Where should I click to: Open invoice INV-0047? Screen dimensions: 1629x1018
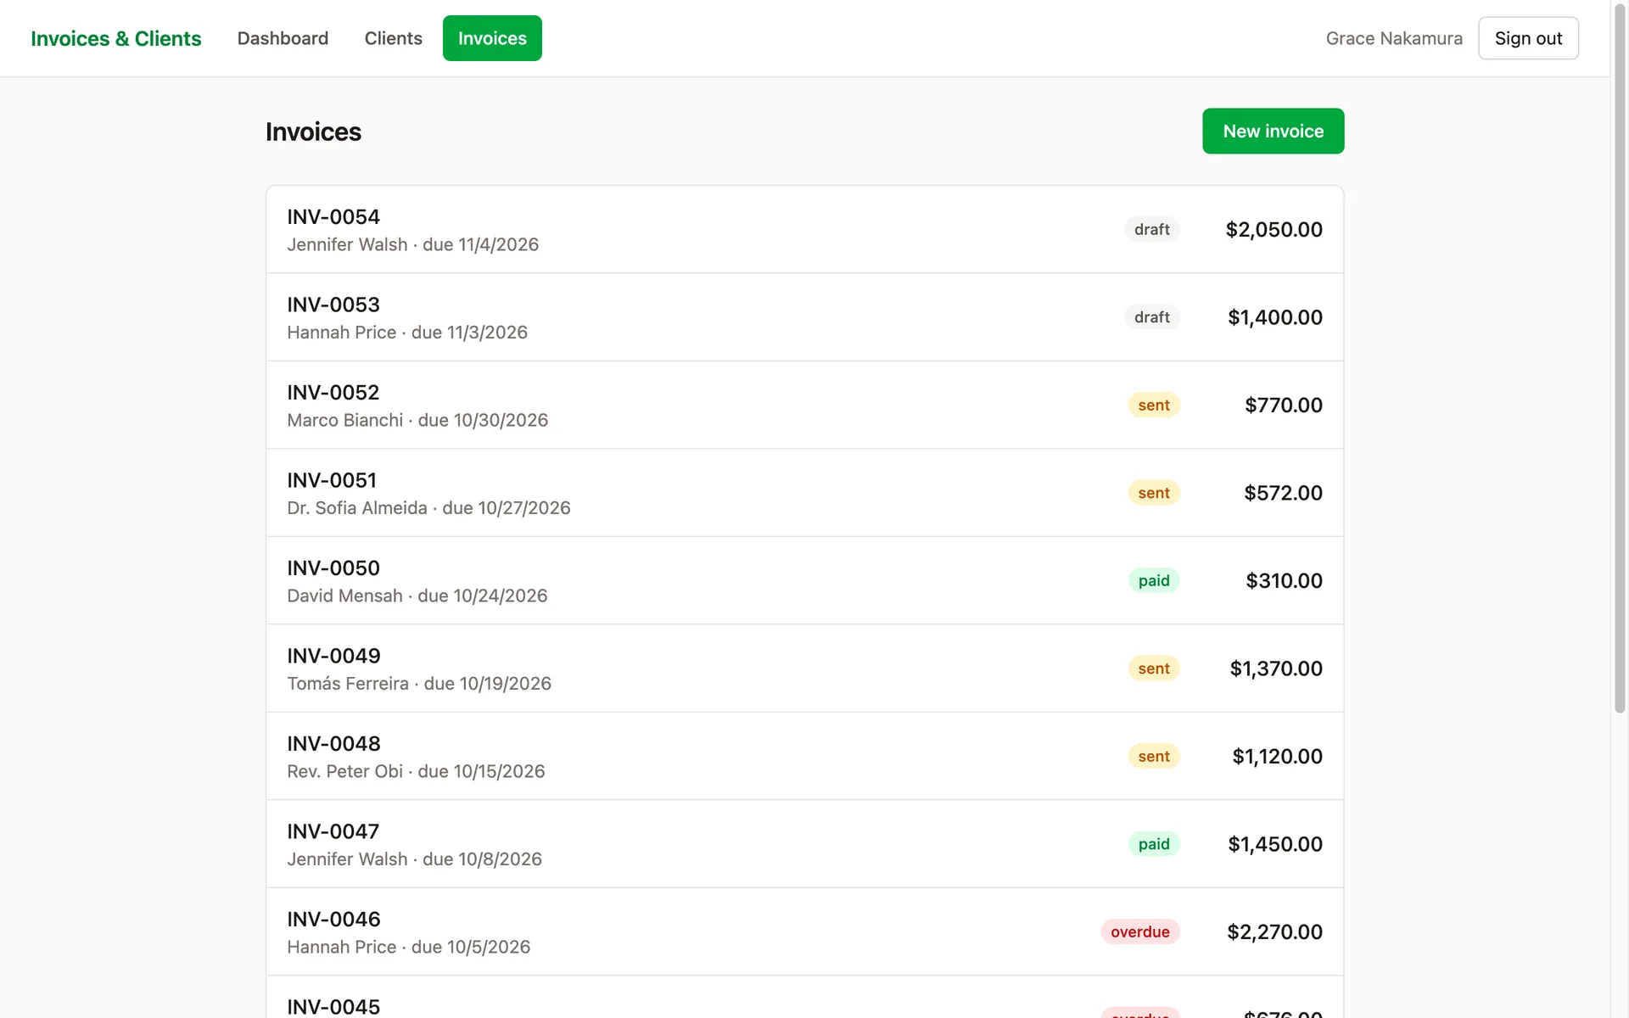(804, 844)
